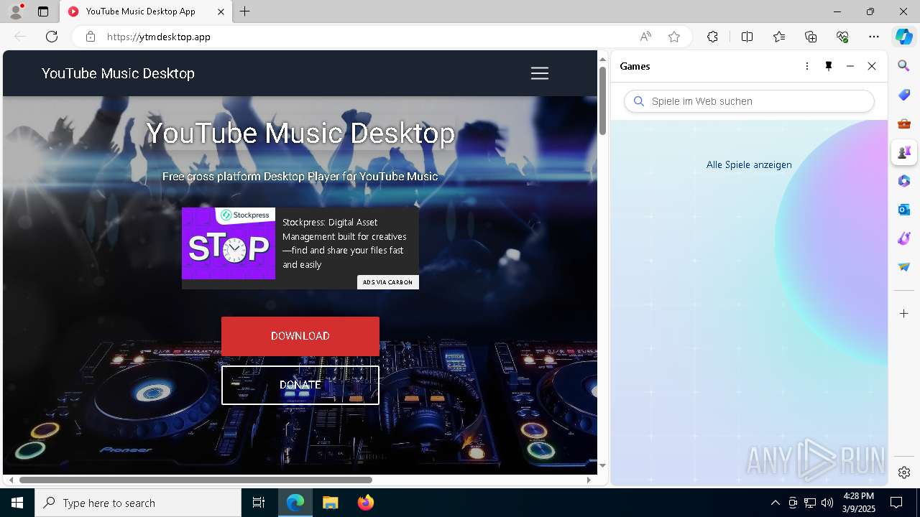The image size is (920, 517).
Task: Open Favorites list icon
Action: click(779, 37)
